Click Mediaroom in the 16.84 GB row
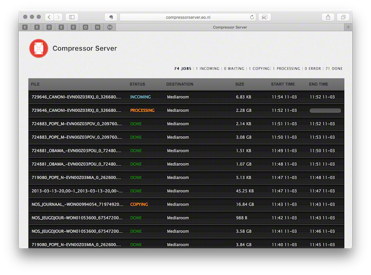371x275 pixels. coord(178,204)
